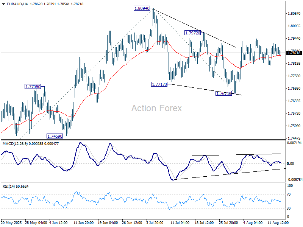Click the 1.74475 price axis value
This screenshot has height=227, width=303.
pos(294,138)
